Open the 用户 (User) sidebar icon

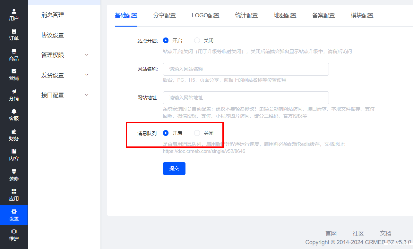pyautogui.click(x=14, y=12)
